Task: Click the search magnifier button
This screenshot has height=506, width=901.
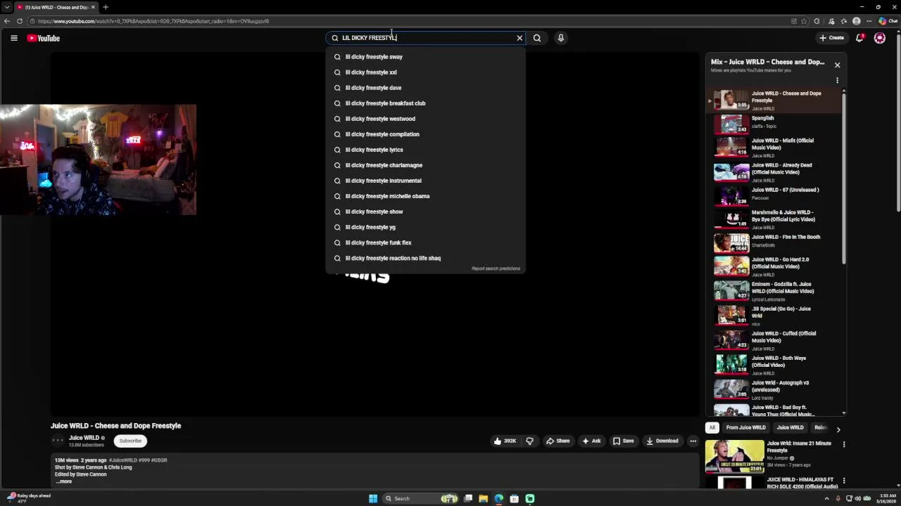Action: [x=537, y=38]
